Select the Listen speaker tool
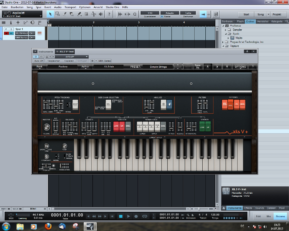This screenshot has height=231, width=289. coord(101,14)
